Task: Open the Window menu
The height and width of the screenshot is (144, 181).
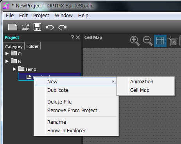Action: click(64, 16)
